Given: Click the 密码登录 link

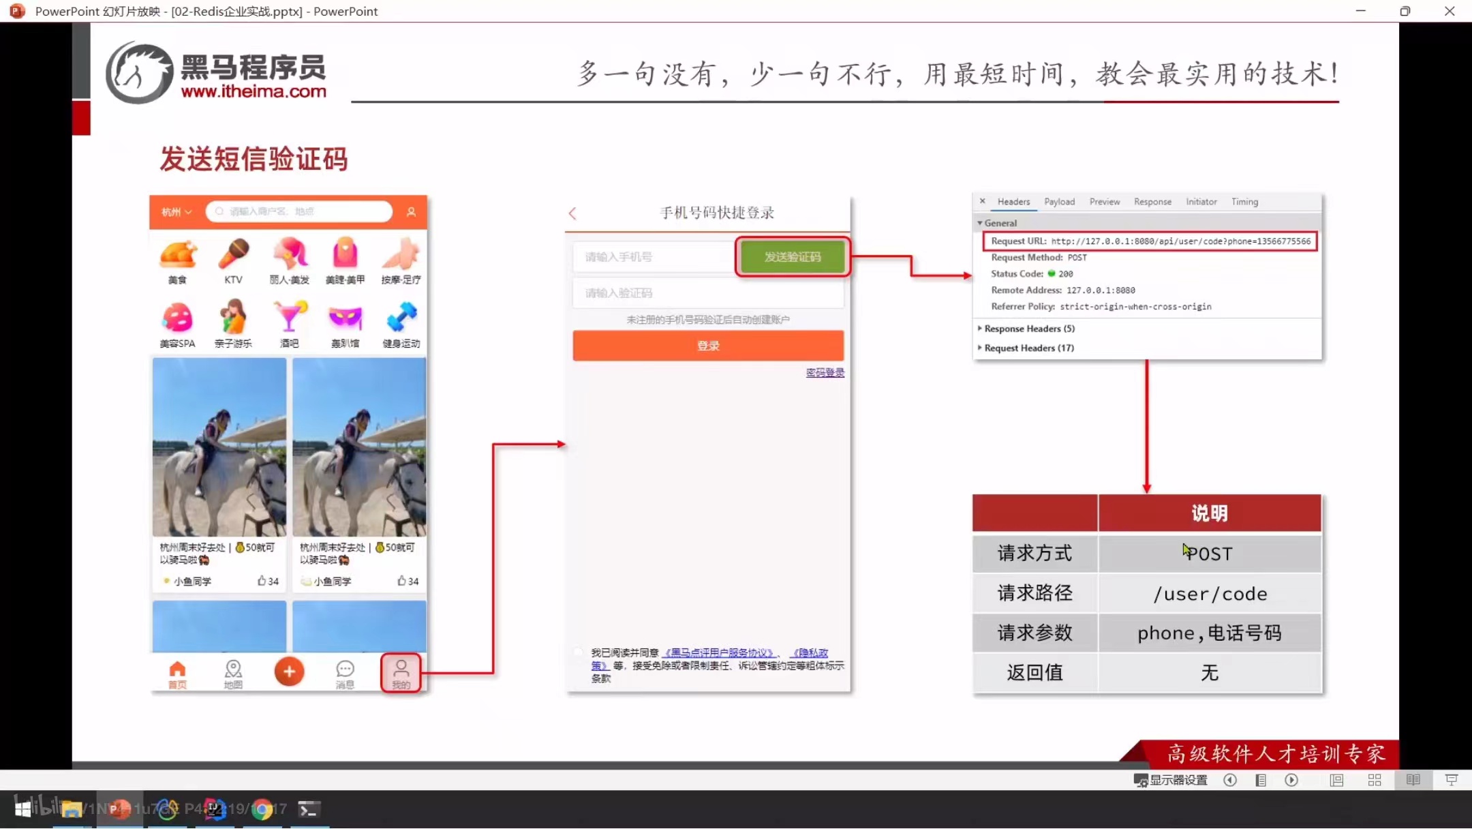Looking at the screenshot, I should pyautogui.click(x=825, y=372).
